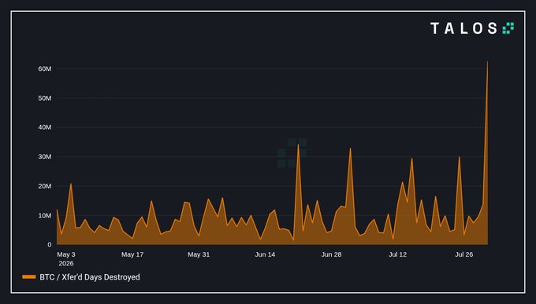536x304 pixels.
Task: Select the tallest spike peak above 60M
Action: pos(487,62)
